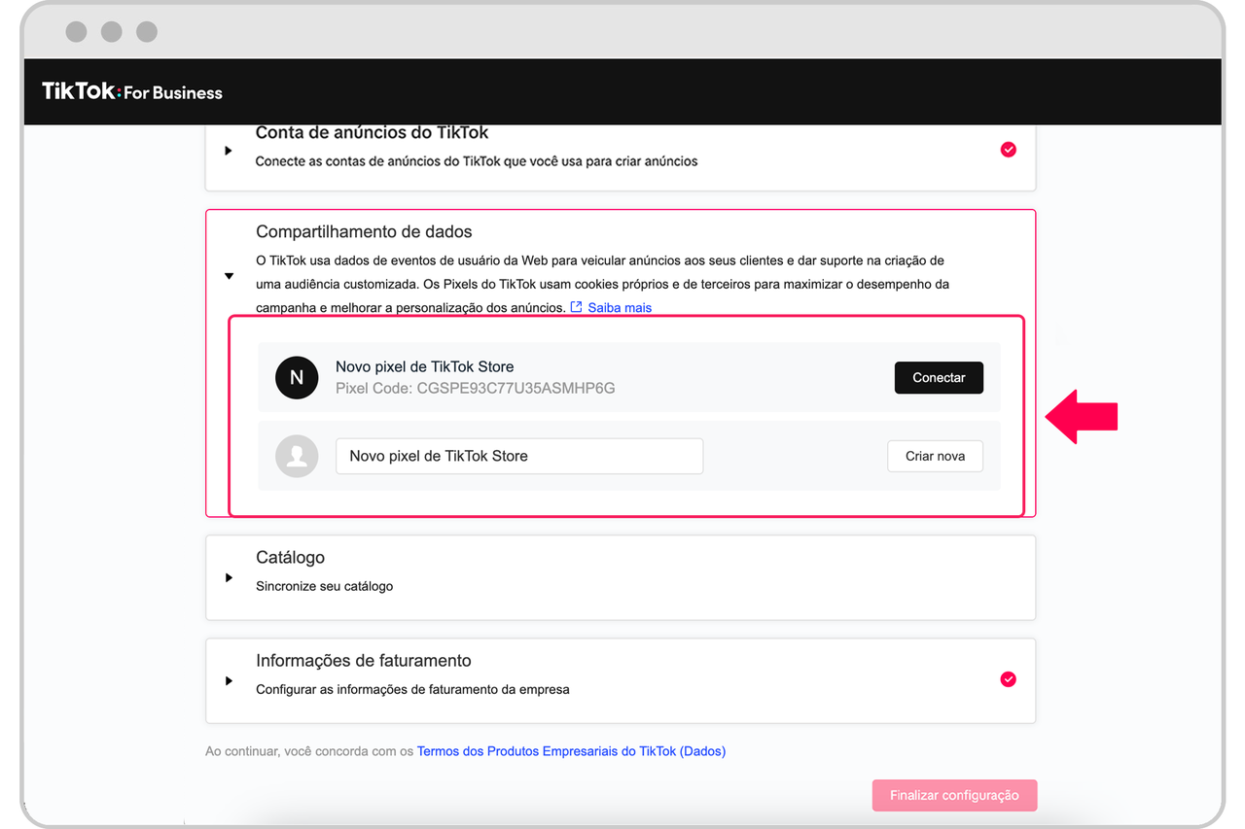1245x829 pixels.
Task: Click the Pixel Code CGSPE93C77U35ASMHP6G text
Action: pos(475,389)
